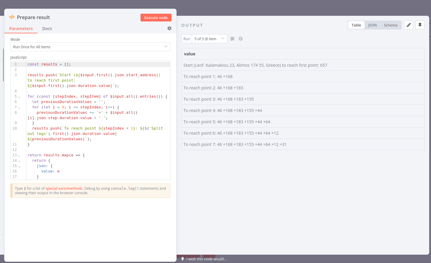The image size is (431, 263).
Task: Select the Parameters tab
Action: [x=21, y=29]
